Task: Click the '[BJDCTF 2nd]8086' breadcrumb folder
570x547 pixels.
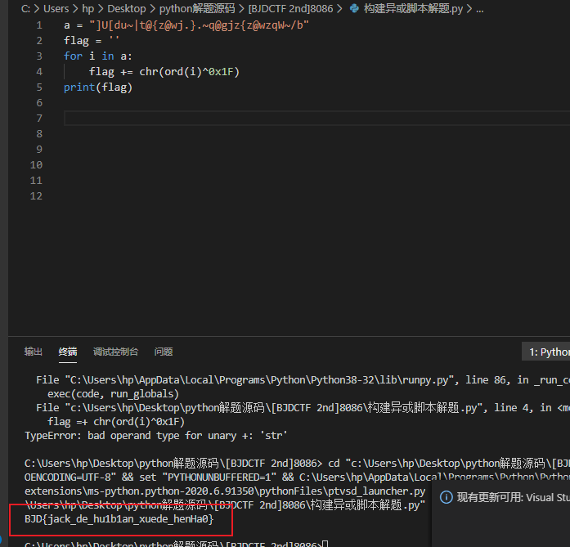Action: click(x=291, y=9)
